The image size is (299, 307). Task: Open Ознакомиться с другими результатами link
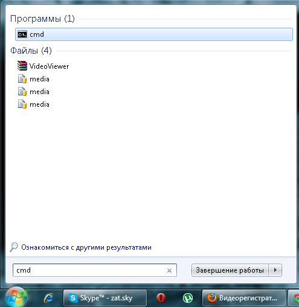[86, 247]
